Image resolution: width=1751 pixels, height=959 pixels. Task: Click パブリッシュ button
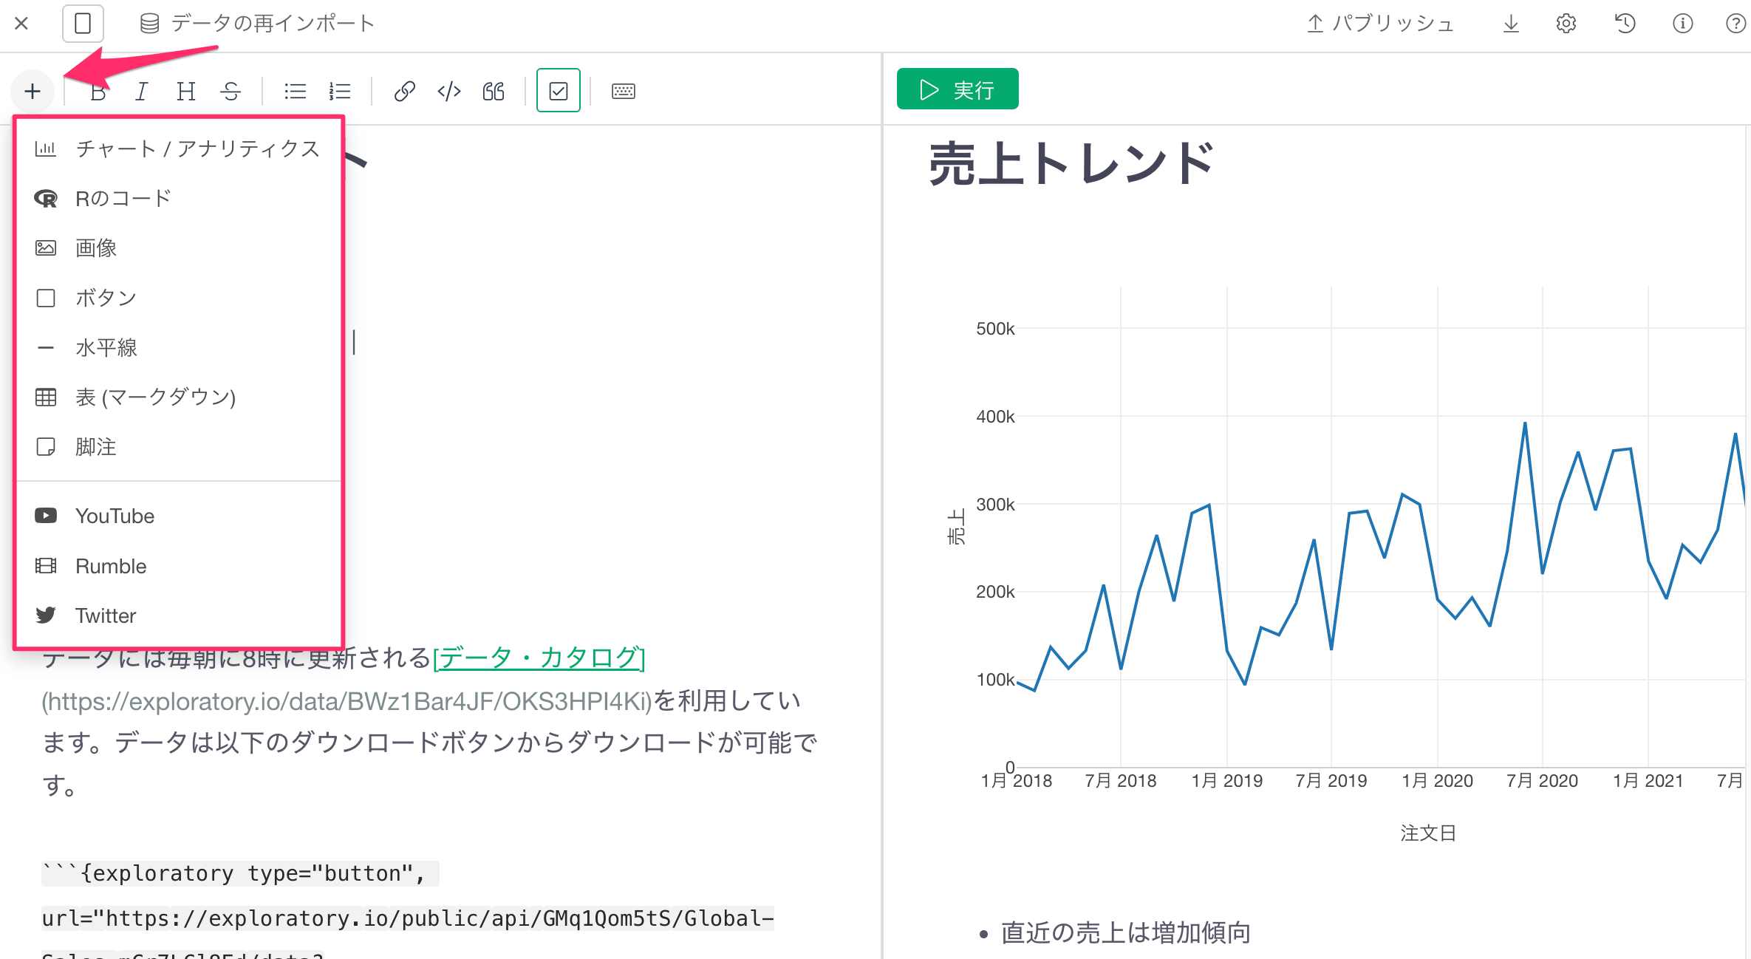[x=1381, y=24]
